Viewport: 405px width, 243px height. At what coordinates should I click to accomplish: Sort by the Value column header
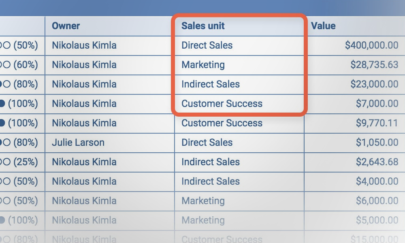pyautogui.click(x=323, y=26)
